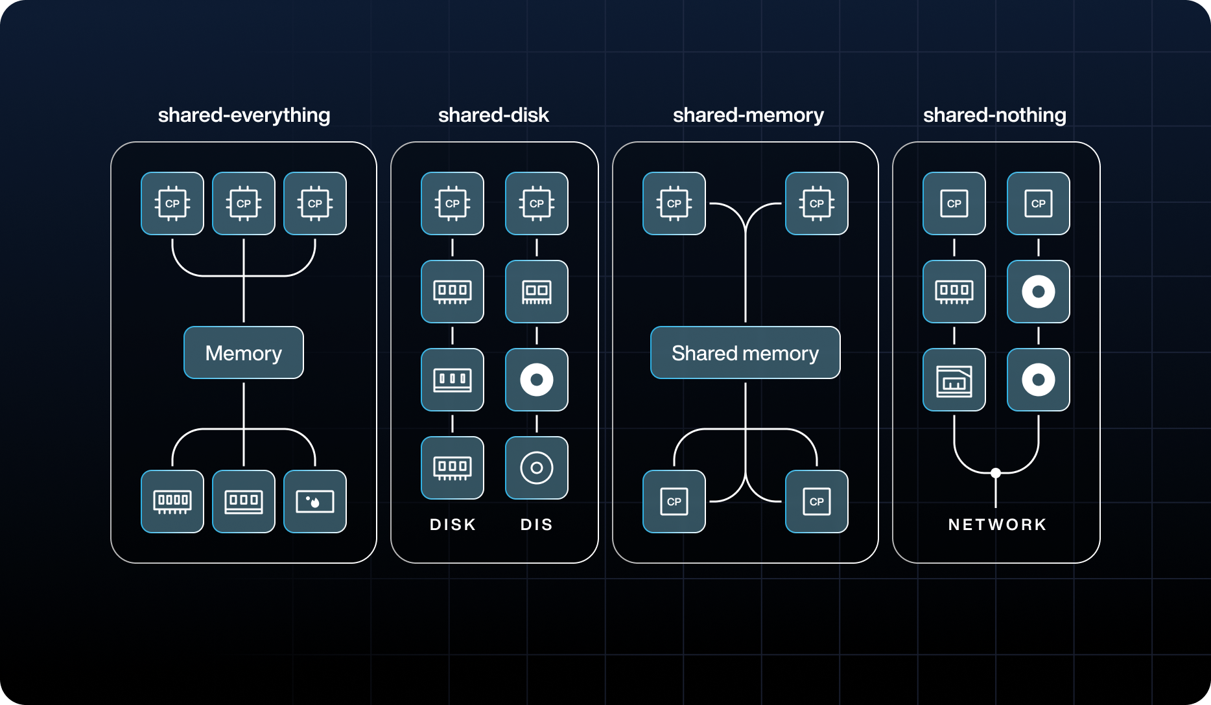Select bottom-right CP square in shared-memory

click(817, 502)
